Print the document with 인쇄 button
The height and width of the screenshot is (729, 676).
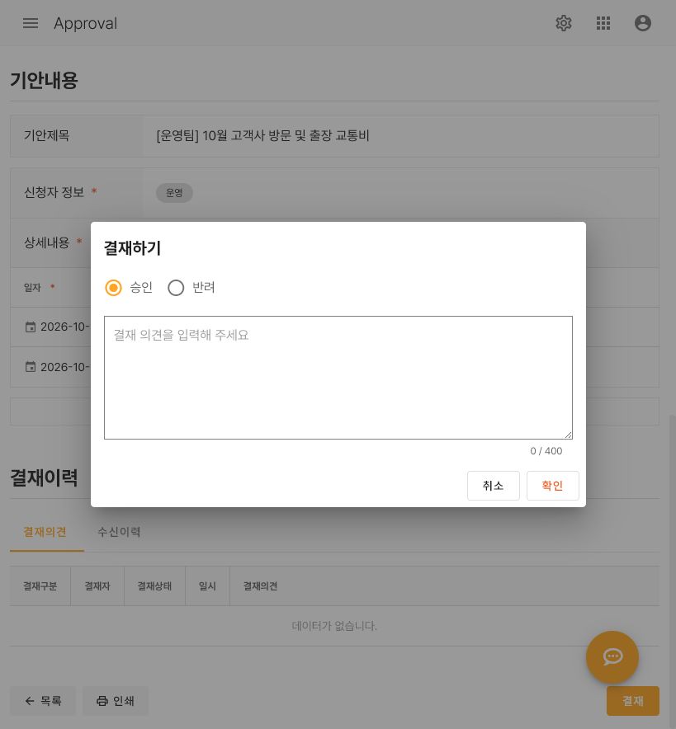[x=116, y=701]
